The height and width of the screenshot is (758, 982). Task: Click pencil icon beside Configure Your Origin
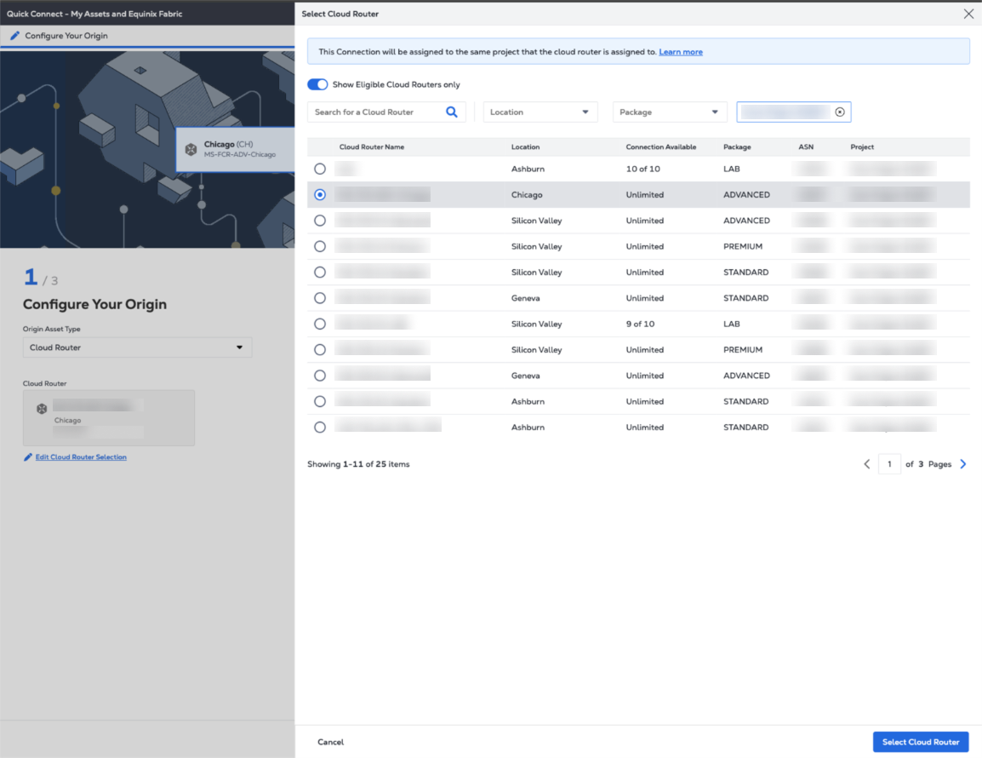pos(14,36)
